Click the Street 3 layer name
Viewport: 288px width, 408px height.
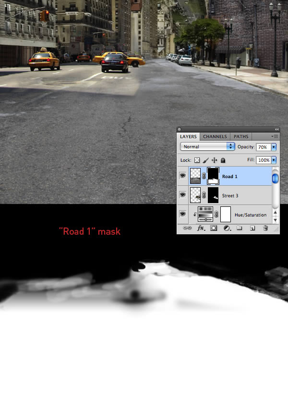click(230, 196)
